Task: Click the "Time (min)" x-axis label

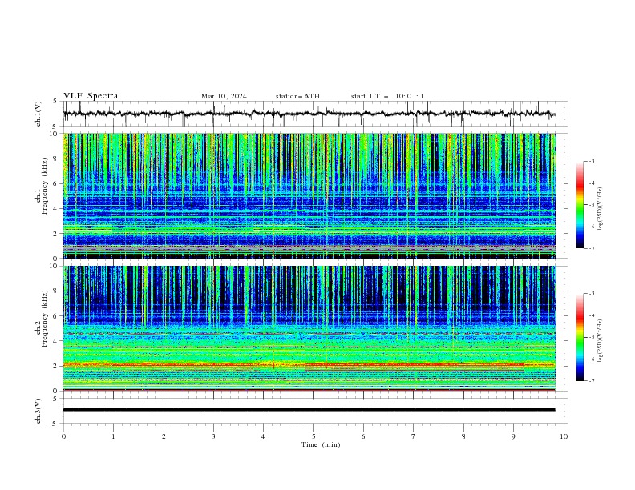Action: (x=321, y=444)
